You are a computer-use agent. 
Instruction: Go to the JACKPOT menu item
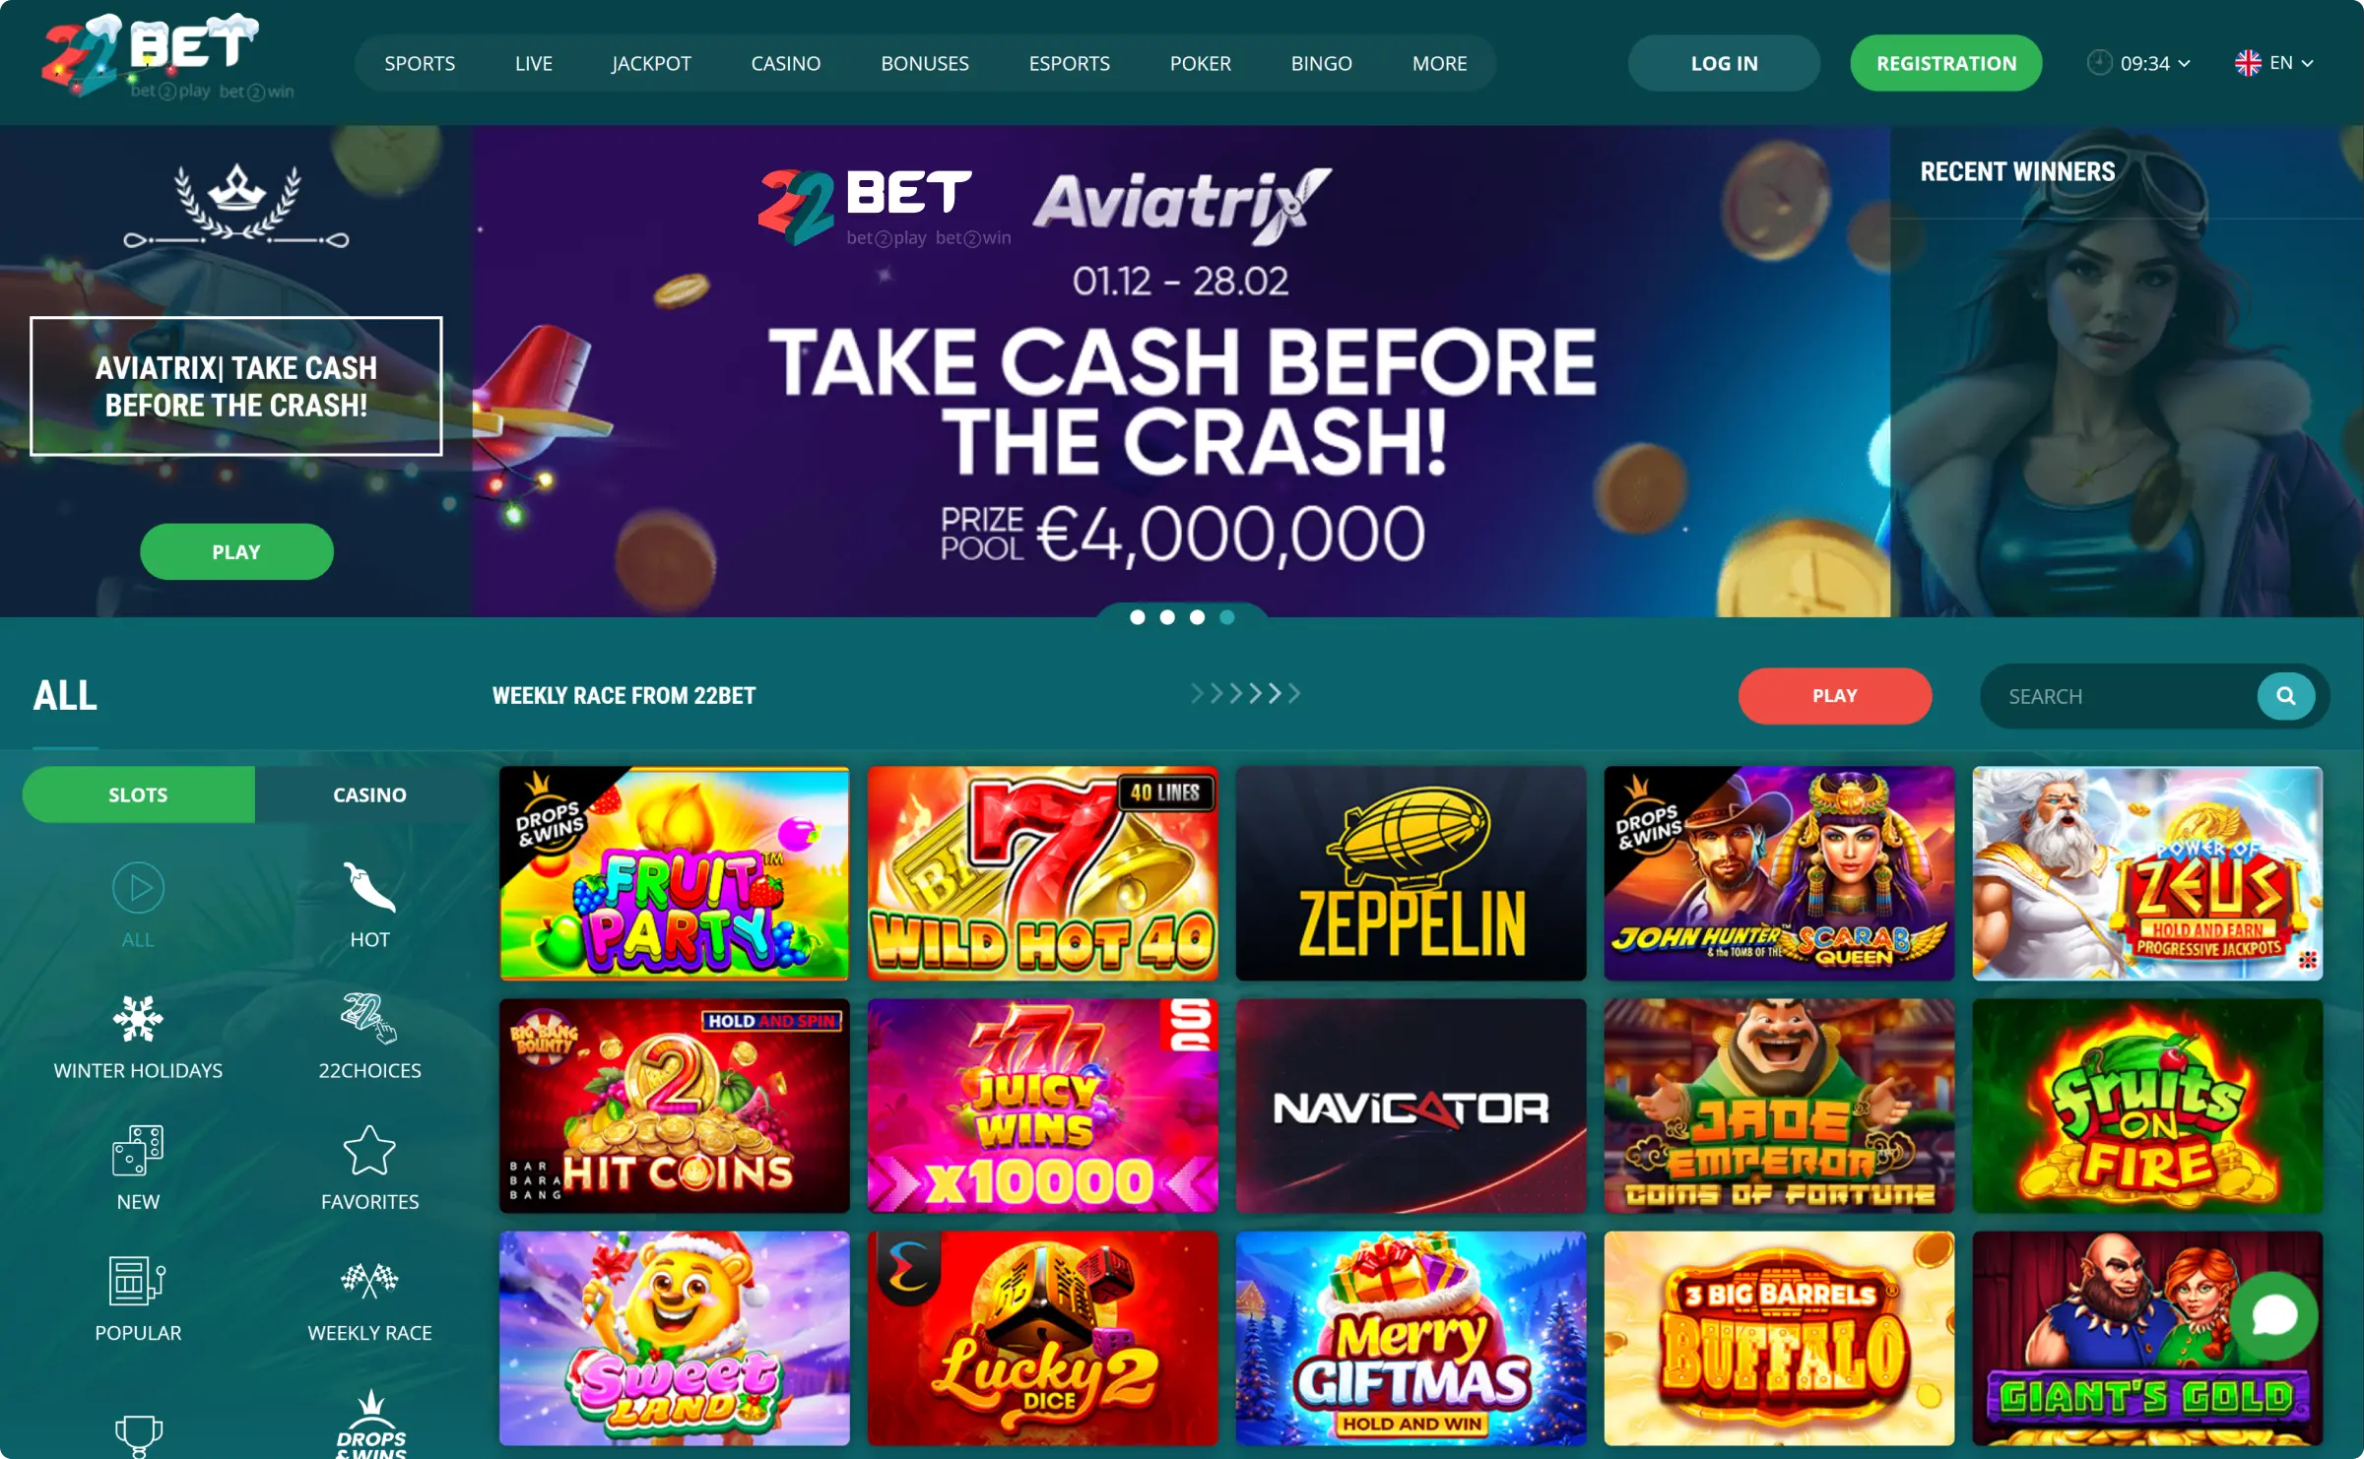651,63
